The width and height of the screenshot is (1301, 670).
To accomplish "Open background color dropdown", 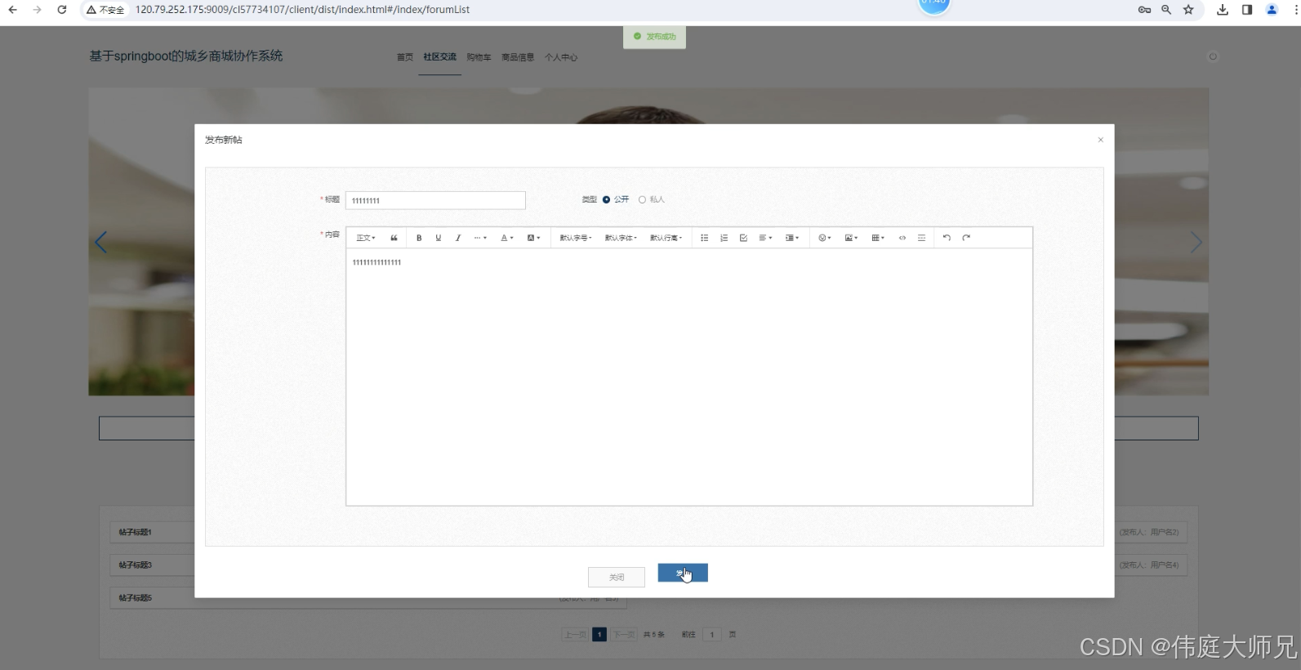I will tap(533, 238).
